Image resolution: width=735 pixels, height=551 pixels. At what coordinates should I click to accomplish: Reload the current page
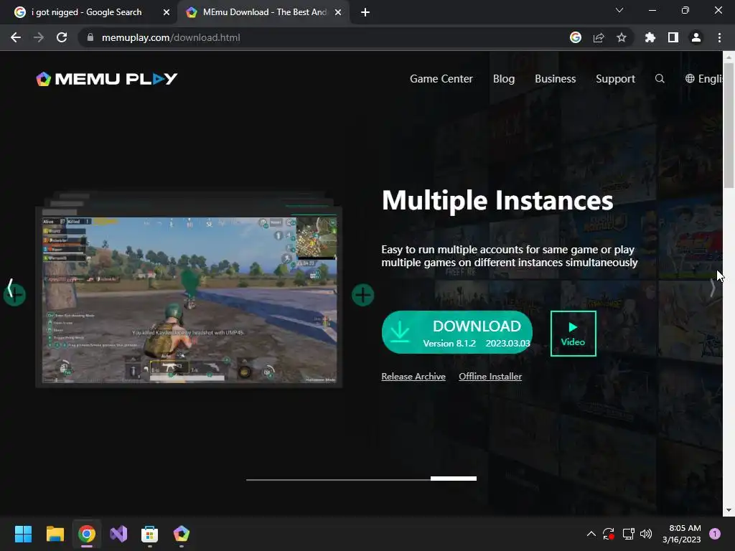(x=62, y=37)
